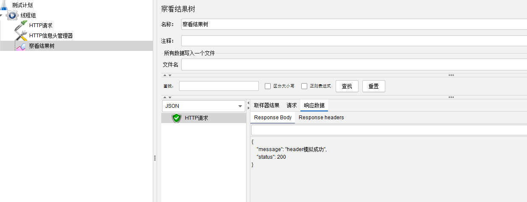The width and height of the screenshot is (527, 202).
Task: Click the 所有数据写入一个文件 label
Action: coord(190,53)
